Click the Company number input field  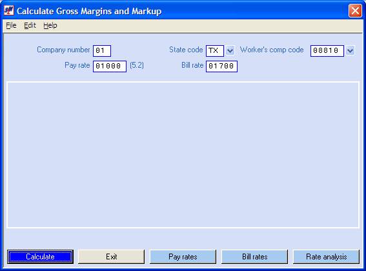pyautogui.click(x=102, y=51)
